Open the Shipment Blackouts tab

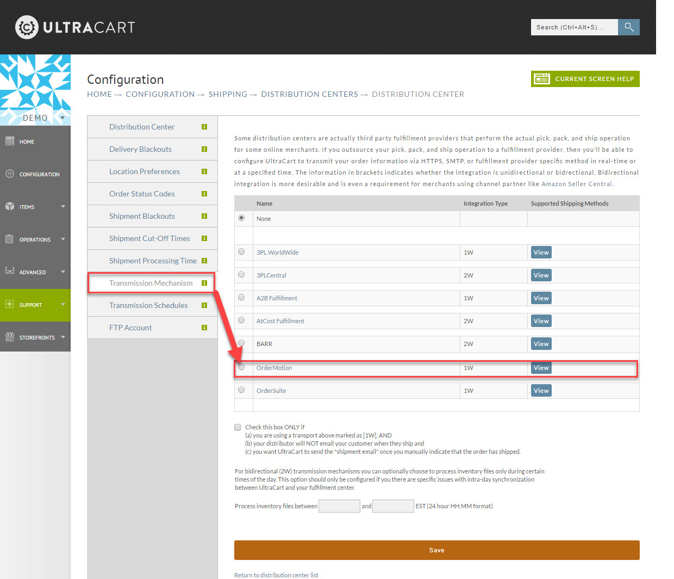(x=152, y=216)
